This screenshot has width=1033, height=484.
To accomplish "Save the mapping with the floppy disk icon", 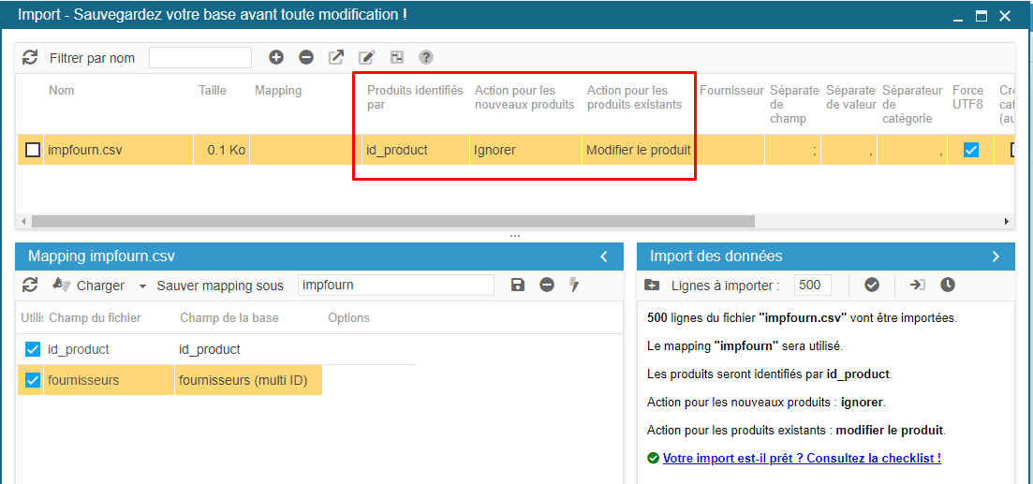I will 518,285.
